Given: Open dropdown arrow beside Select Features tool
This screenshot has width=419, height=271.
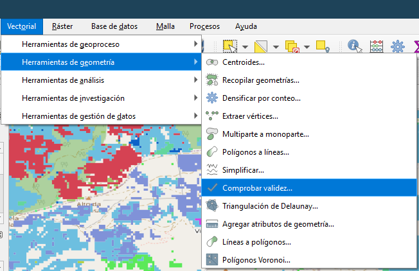Looking at the screenshot, I should click(x=245, y=46).
